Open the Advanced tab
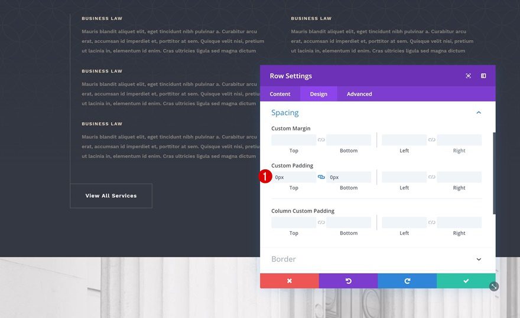This screenshot has height=318, width=520. click(359, 94)
